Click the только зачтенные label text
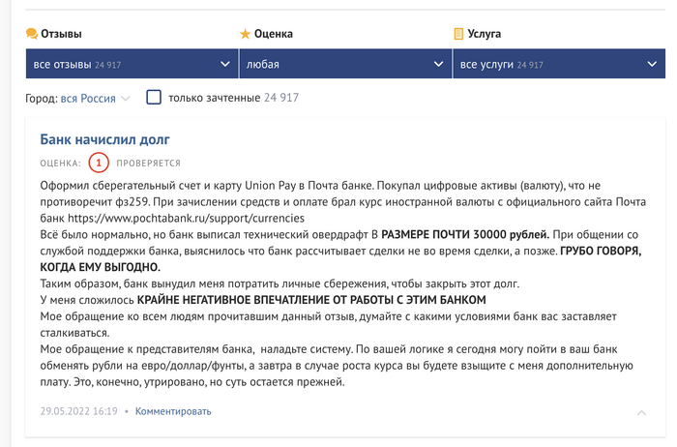 [x=214, y=98]
